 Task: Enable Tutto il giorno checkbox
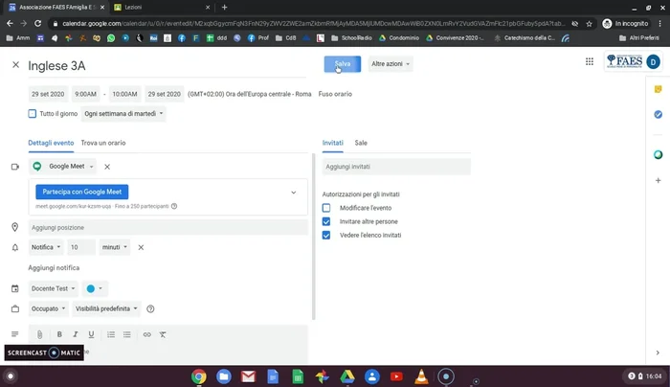point(32,114)
